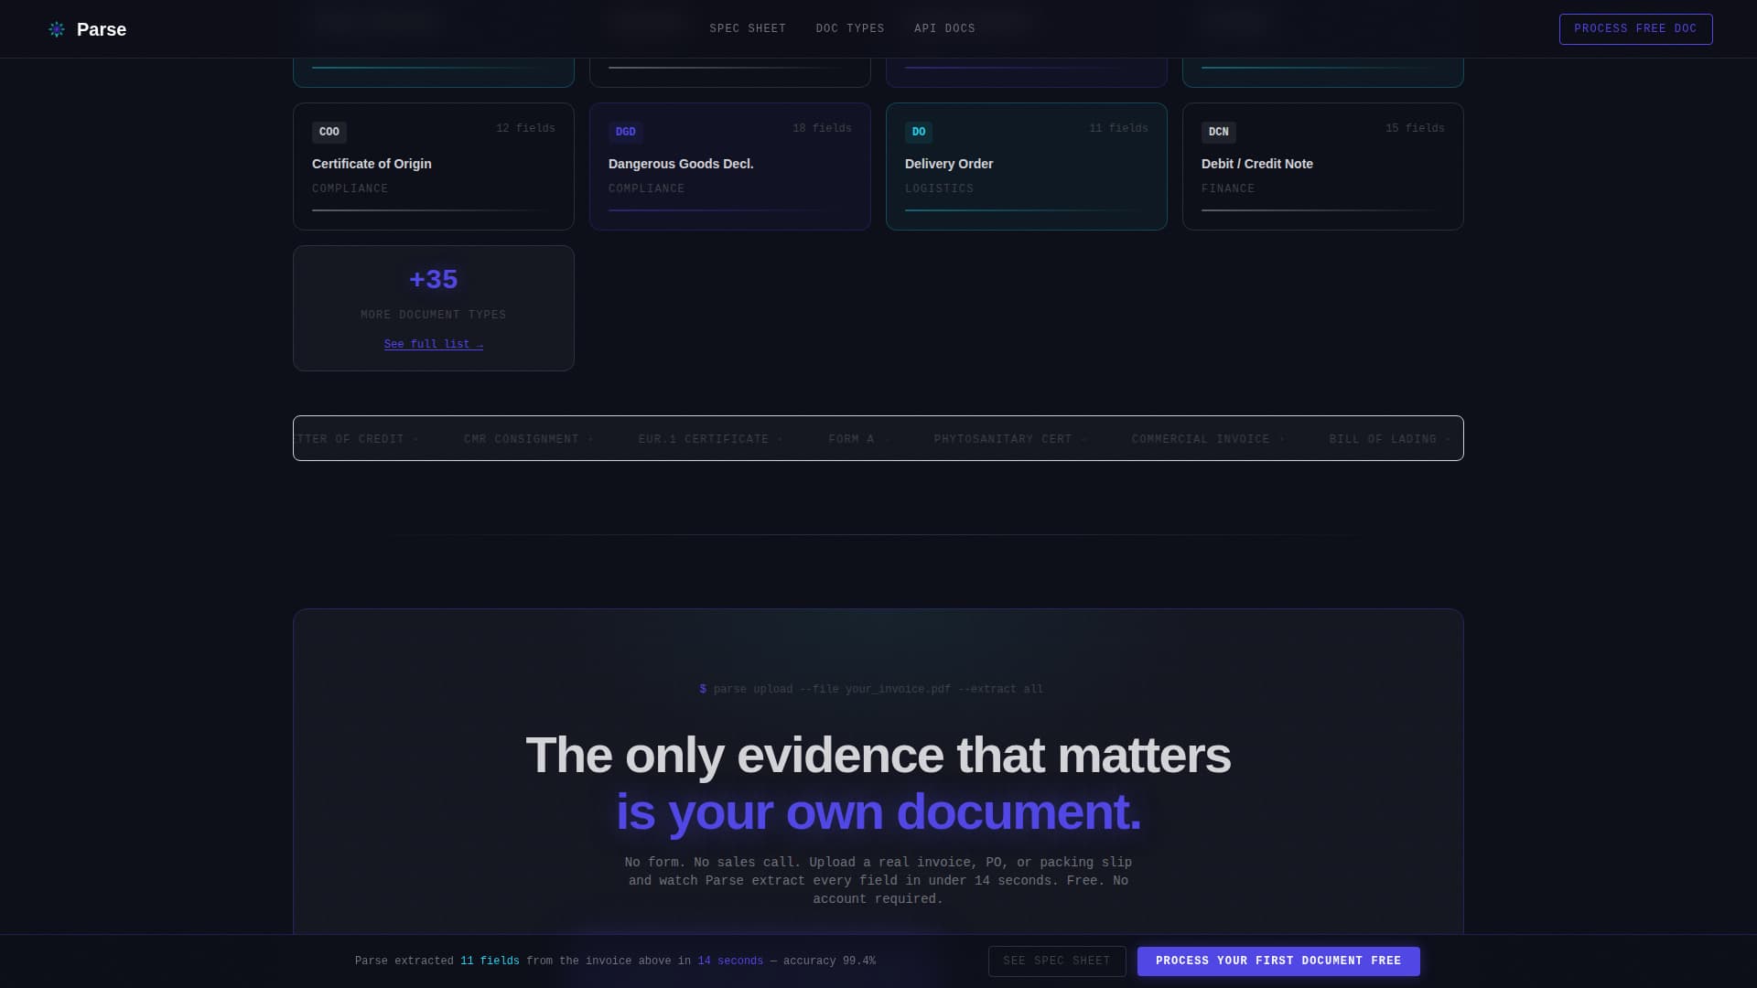Image resolution: width=1757 pixels, height=988 pixels.
Task: Click EUR.1 Certificate in the ticker
Action: pos(704,439)
